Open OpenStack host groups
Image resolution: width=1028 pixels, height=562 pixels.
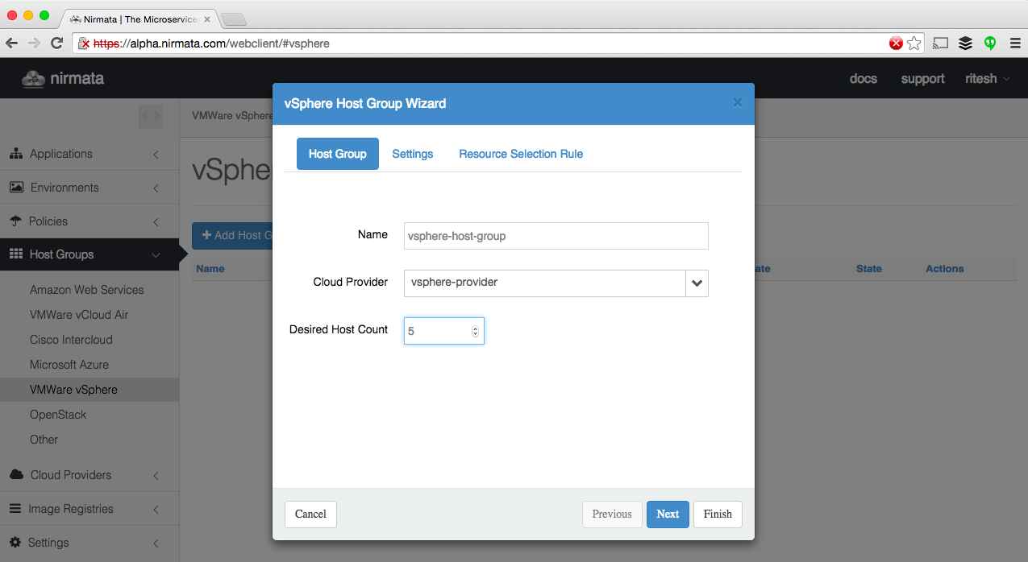point(58,415)
